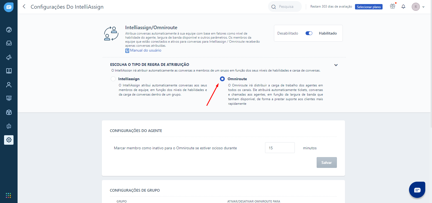
Task: Click the Freshchat logo icon
Action: coord(9,7)
